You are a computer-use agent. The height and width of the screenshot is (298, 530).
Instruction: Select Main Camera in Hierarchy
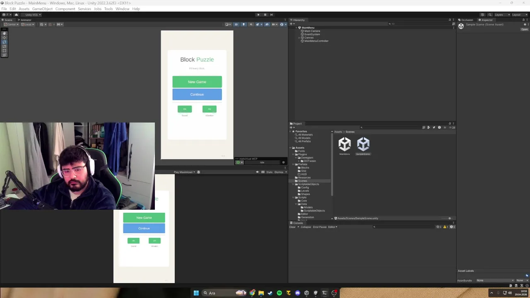click(x=312, y=31)
